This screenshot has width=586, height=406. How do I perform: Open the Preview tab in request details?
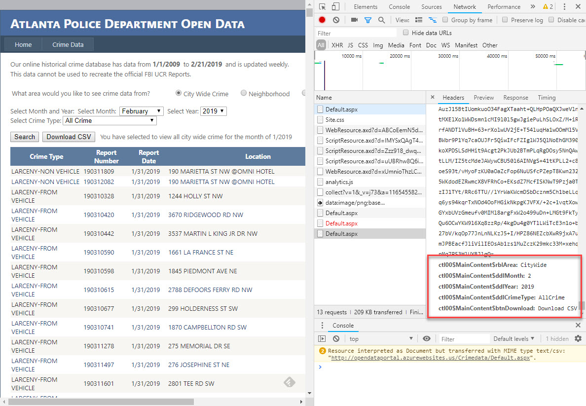[x=483, y=98]
